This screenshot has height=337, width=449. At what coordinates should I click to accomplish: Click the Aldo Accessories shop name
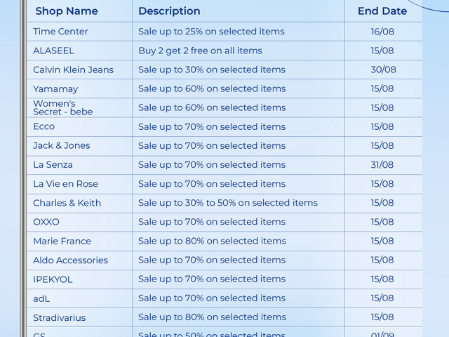(70, 260)
